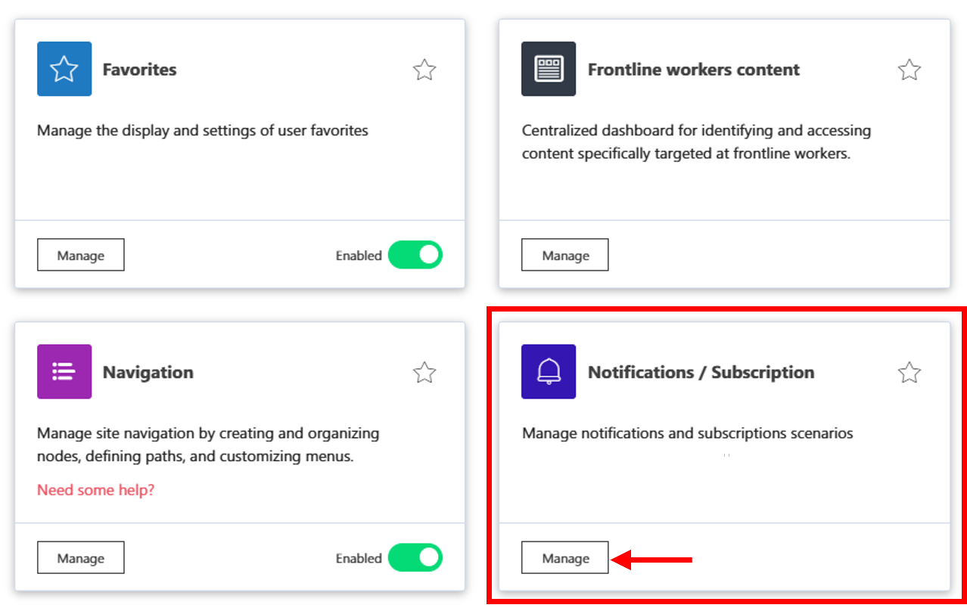The width and height of the screenshot is (967, 611).
Task: Click the Navigation card's Manage button
Action: (81, 558)
